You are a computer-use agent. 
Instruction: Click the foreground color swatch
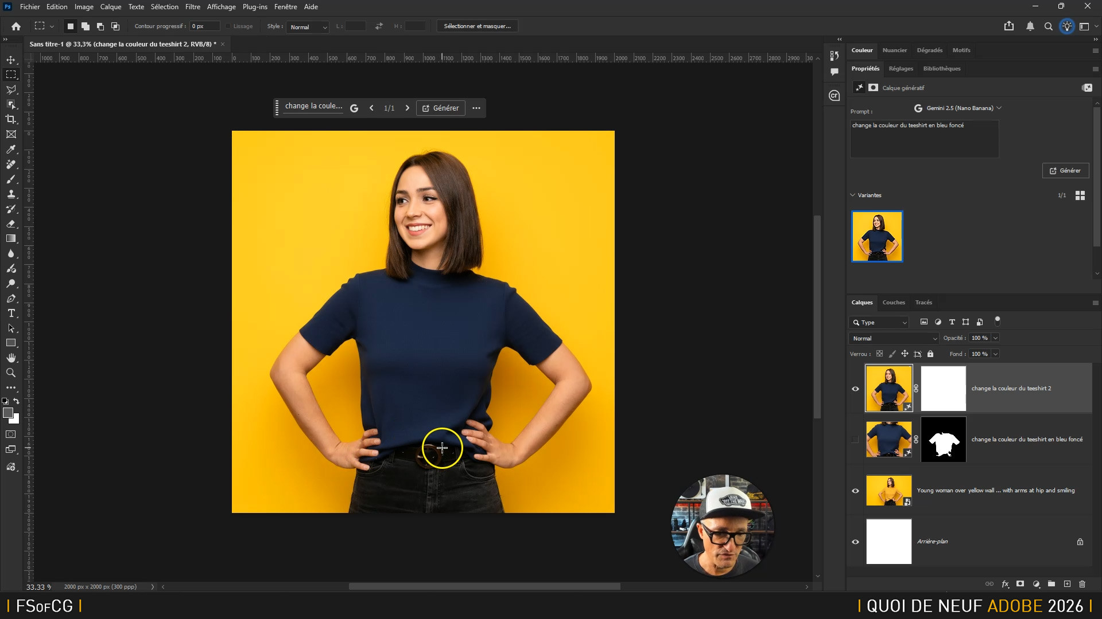click(x=7, y=413)
